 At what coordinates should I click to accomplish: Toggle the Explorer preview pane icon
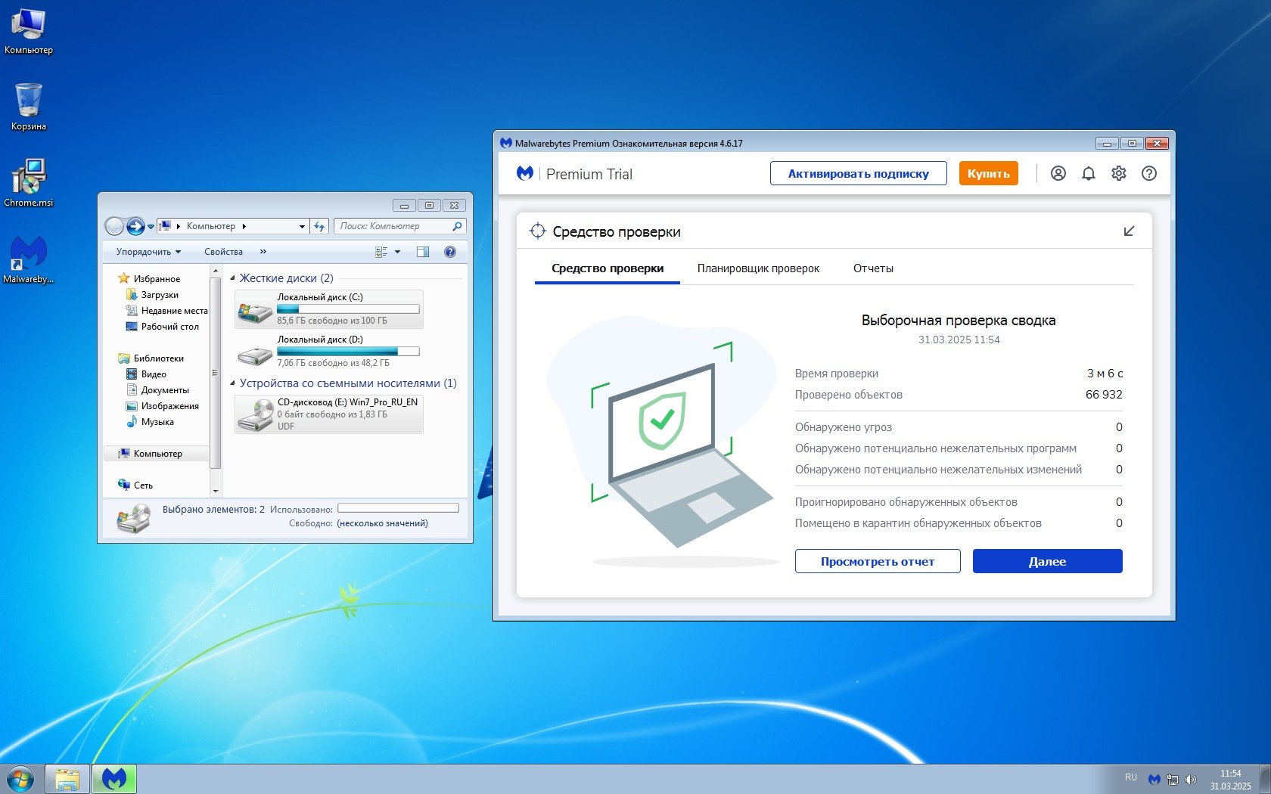point(423,252)
